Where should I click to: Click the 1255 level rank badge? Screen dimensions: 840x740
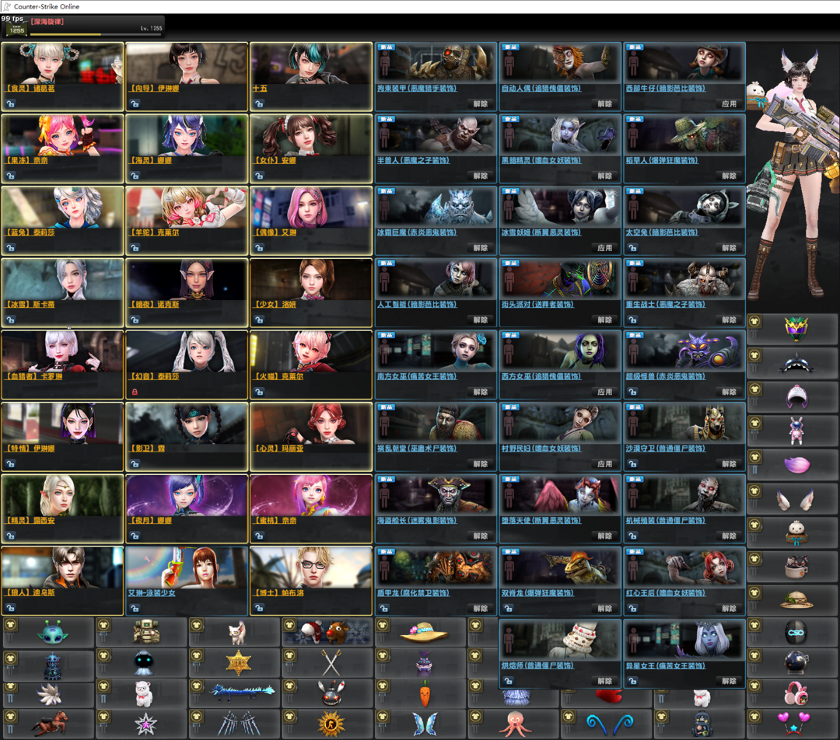click(16, 30)
